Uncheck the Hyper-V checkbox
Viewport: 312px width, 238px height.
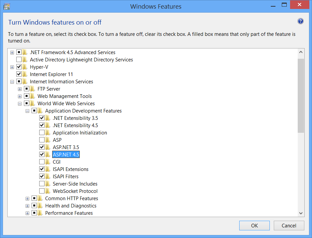(x=19, y=67)
